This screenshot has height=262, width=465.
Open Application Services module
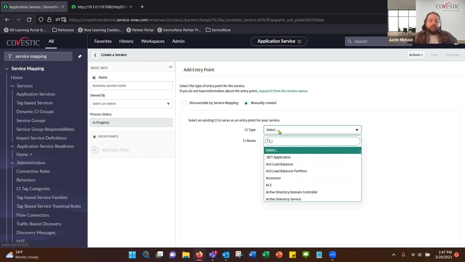click(36, 94)
